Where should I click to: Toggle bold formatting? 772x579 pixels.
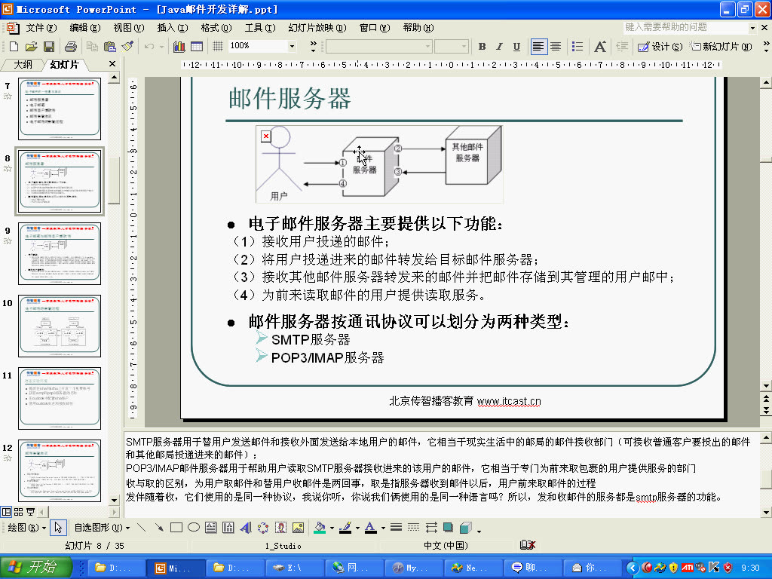coord(481,46)
